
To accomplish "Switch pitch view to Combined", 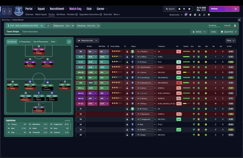I will click(x=12, y=42).
